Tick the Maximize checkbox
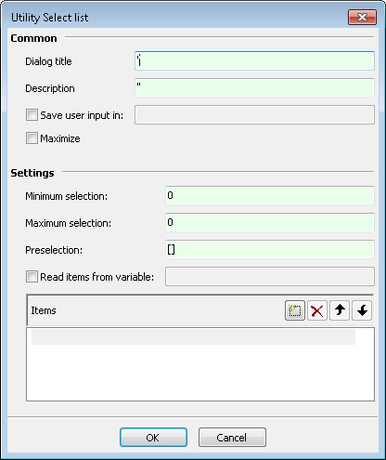386x460 pixels. 32,138
